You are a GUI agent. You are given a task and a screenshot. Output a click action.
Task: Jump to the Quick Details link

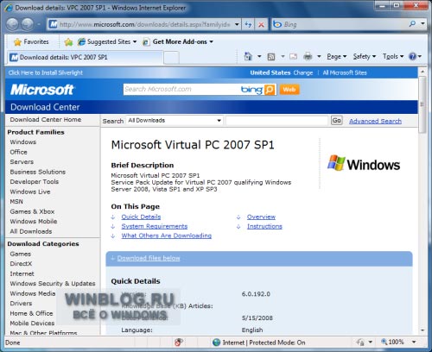point(141,217)
